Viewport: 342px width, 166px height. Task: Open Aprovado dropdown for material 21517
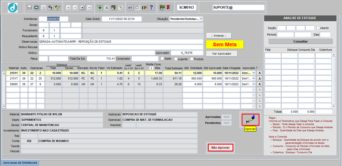click(x=254, y=78)
